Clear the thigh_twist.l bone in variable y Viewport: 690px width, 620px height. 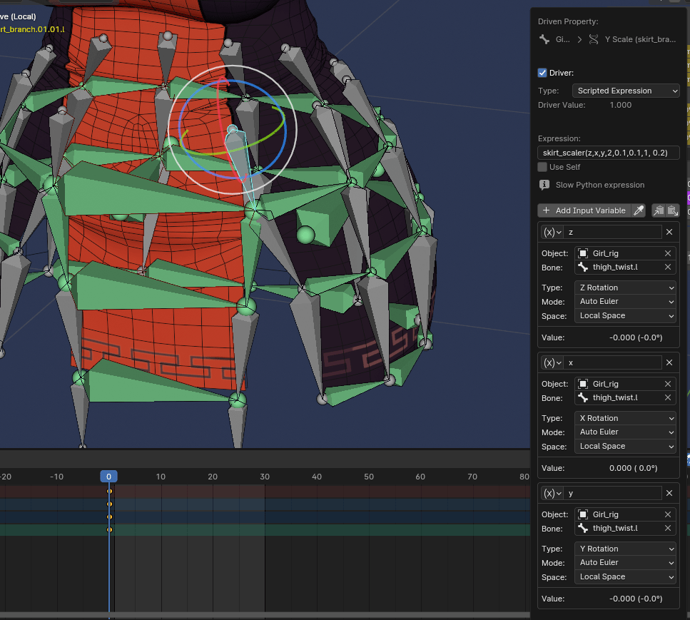click(x=668, y=528)
